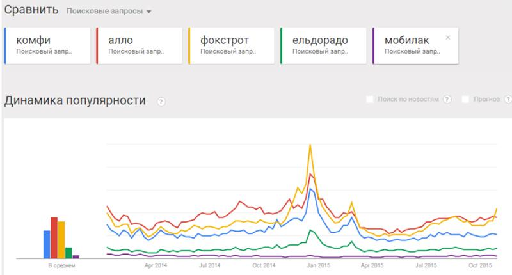Image resolution: width=512 pixels, height=275 pixels.
Task: Select the yellow фокстрот average bar
Action: [61, 239]
